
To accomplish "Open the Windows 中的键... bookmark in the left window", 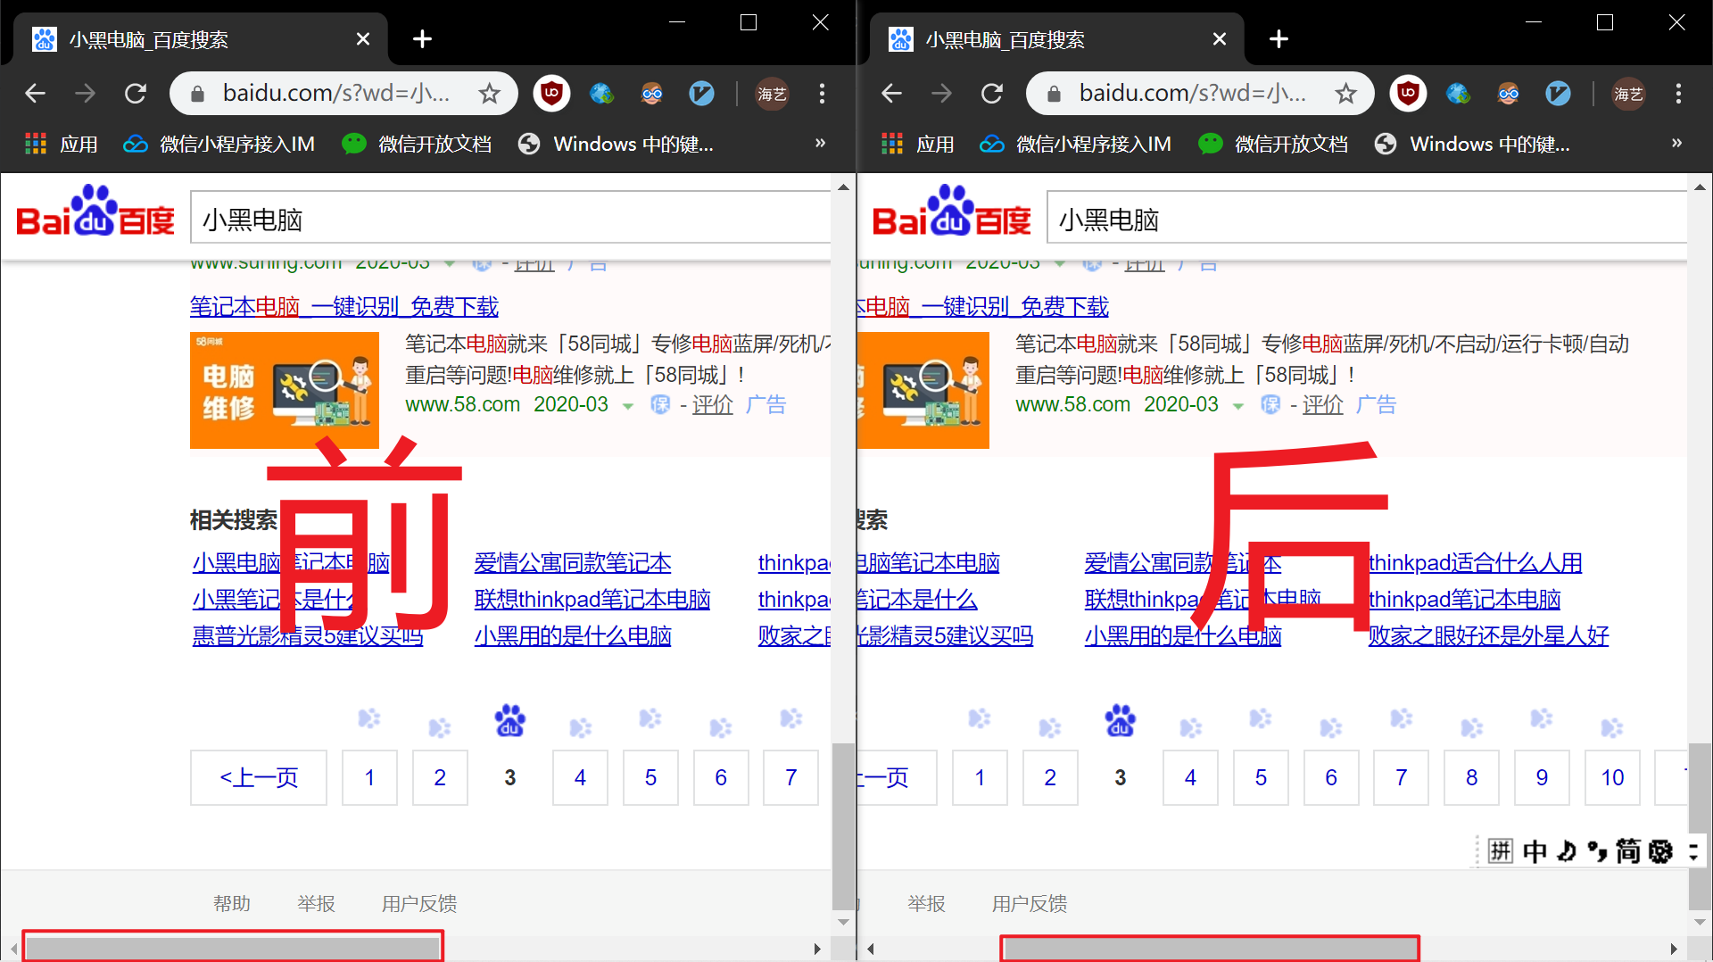I will [616, 144].
